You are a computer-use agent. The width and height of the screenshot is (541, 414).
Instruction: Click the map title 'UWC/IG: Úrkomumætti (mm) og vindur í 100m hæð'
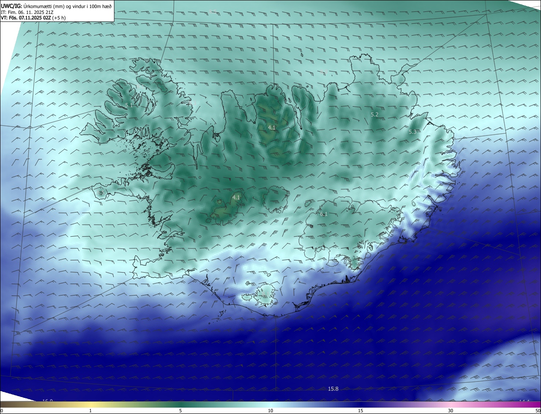click(x=56, y=6)
